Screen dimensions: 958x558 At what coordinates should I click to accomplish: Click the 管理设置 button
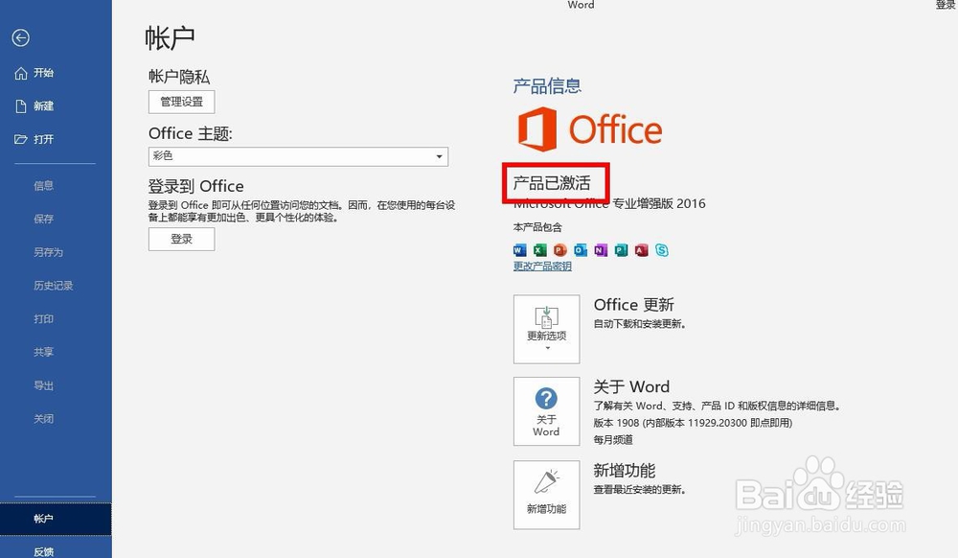click(x=181, y=102)
